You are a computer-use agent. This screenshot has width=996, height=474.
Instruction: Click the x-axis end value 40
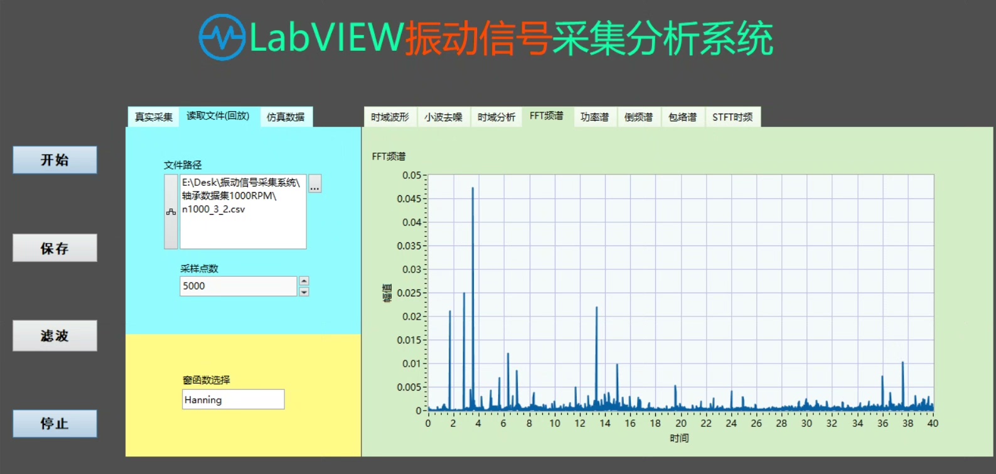[x=933, y=423]
